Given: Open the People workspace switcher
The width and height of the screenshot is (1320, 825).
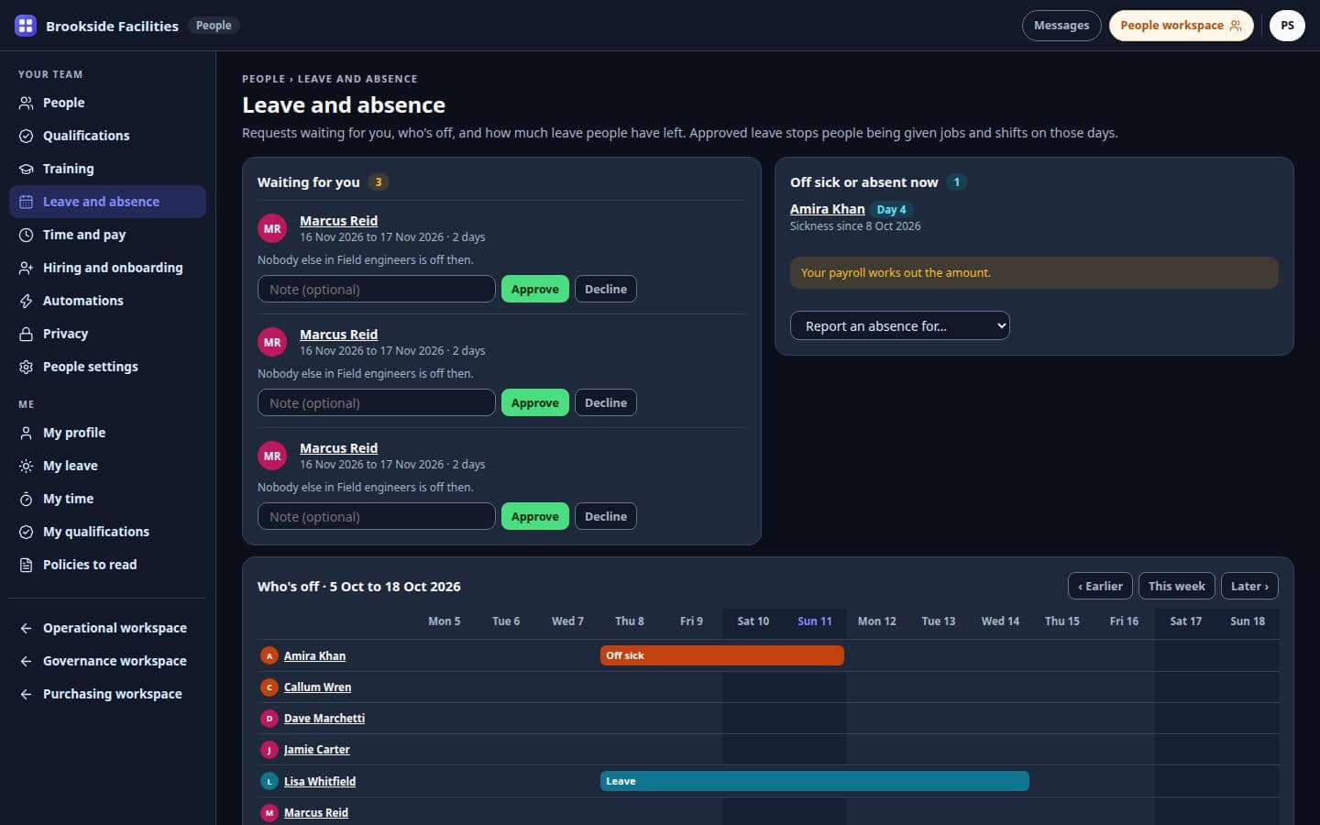Looking at the screenshot, I should coord(1181,26).
